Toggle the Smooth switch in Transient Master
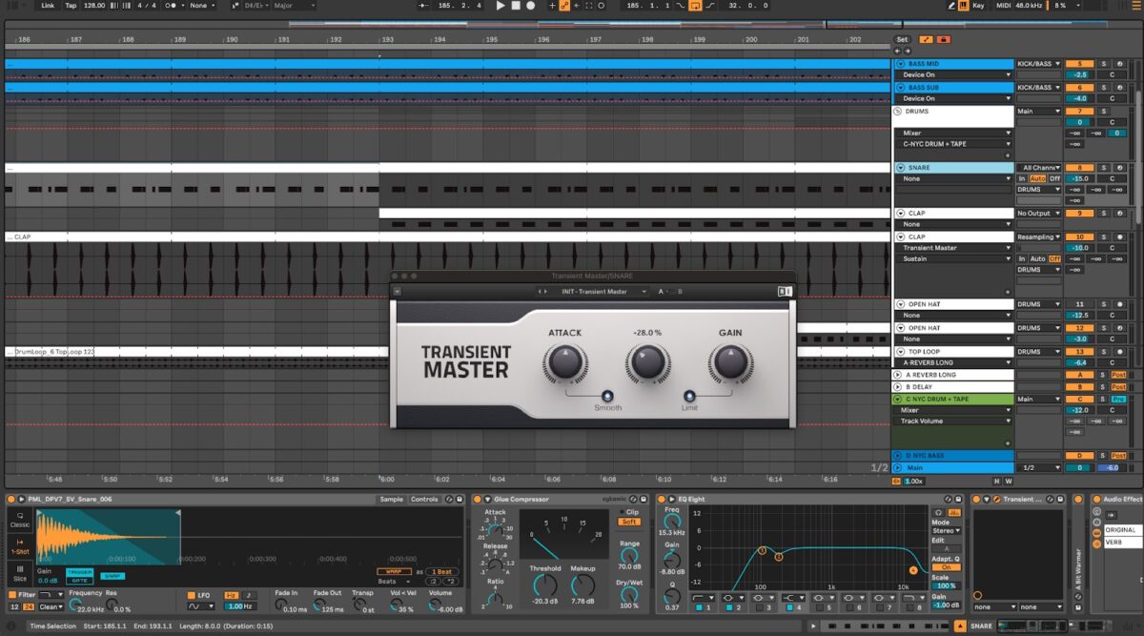Screen dimensions: 1144x636 click(x=607, y=396)
